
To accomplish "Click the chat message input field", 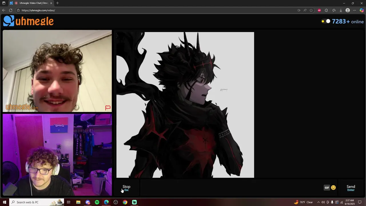I will 232,188.
